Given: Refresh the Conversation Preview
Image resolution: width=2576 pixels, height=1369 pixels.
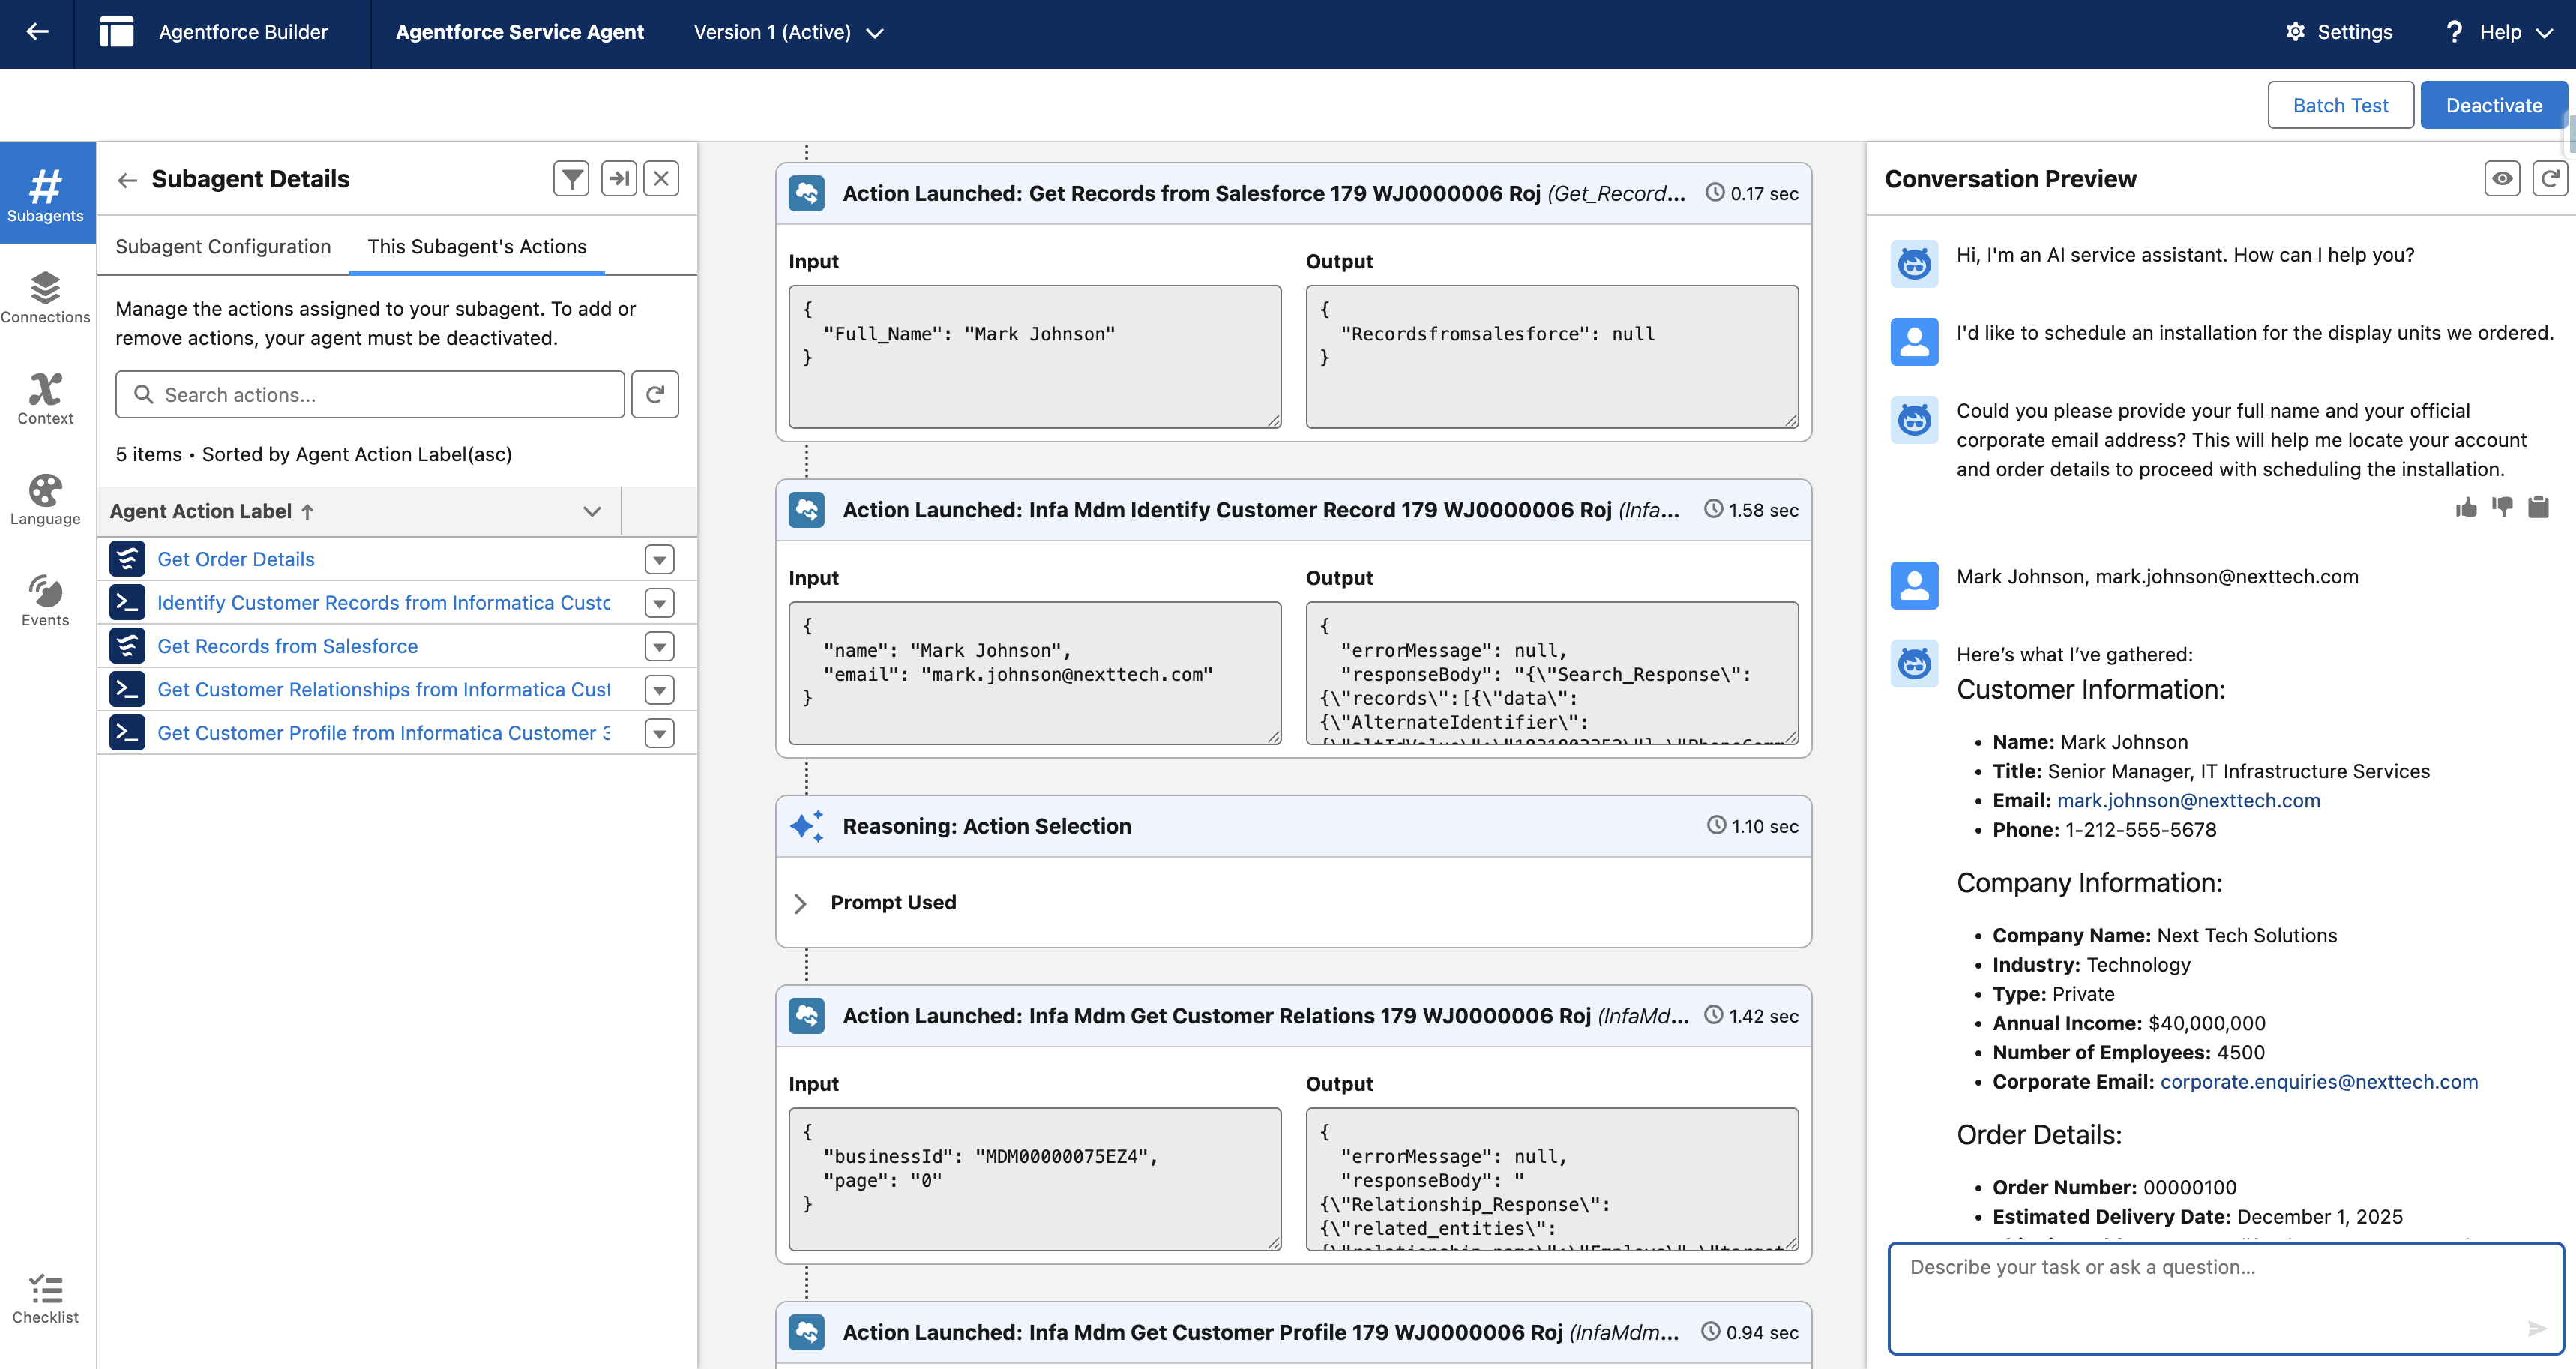Looking at the screenshot, I should click(x=2550, y=179).
